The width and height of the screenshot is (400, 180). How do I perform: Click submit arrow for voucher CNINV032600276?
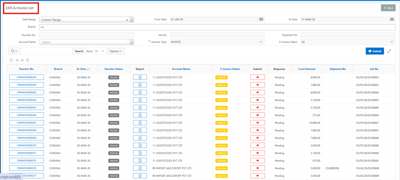pyautogui.click(x=258, y=168)
